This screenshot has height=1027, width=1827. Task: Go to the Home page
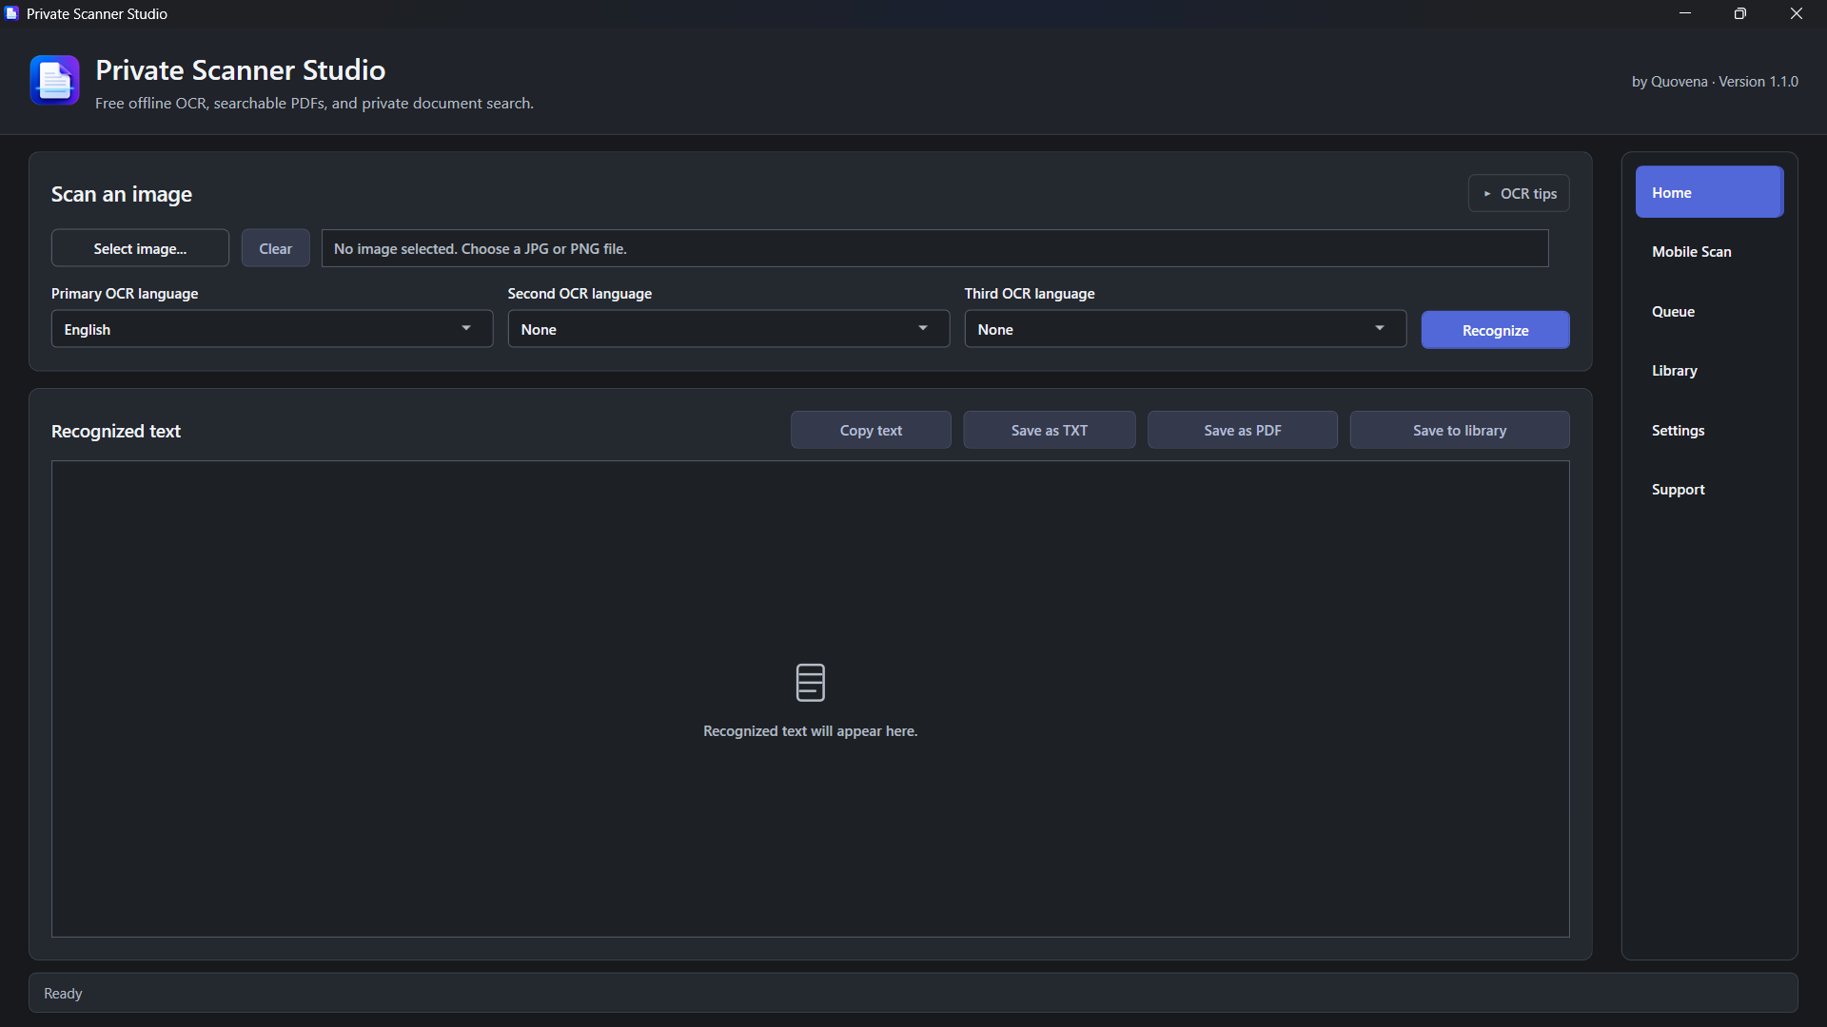tap(1709, 192)
